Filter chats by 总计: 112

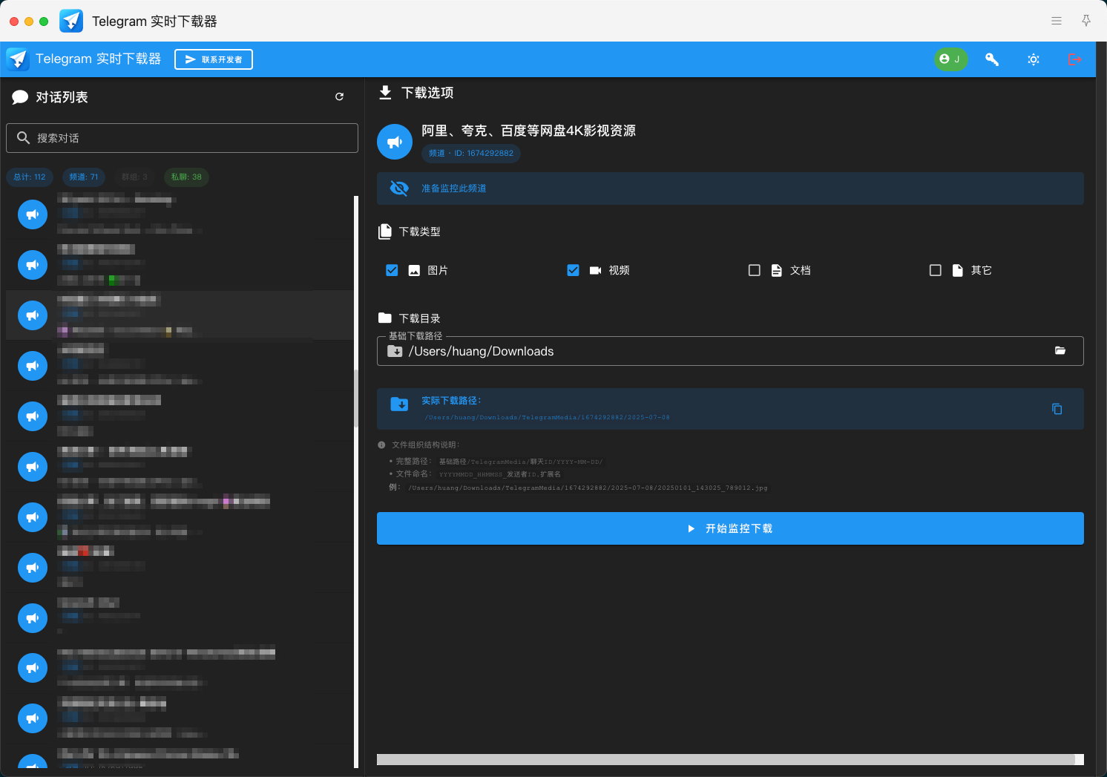(30, 177)
